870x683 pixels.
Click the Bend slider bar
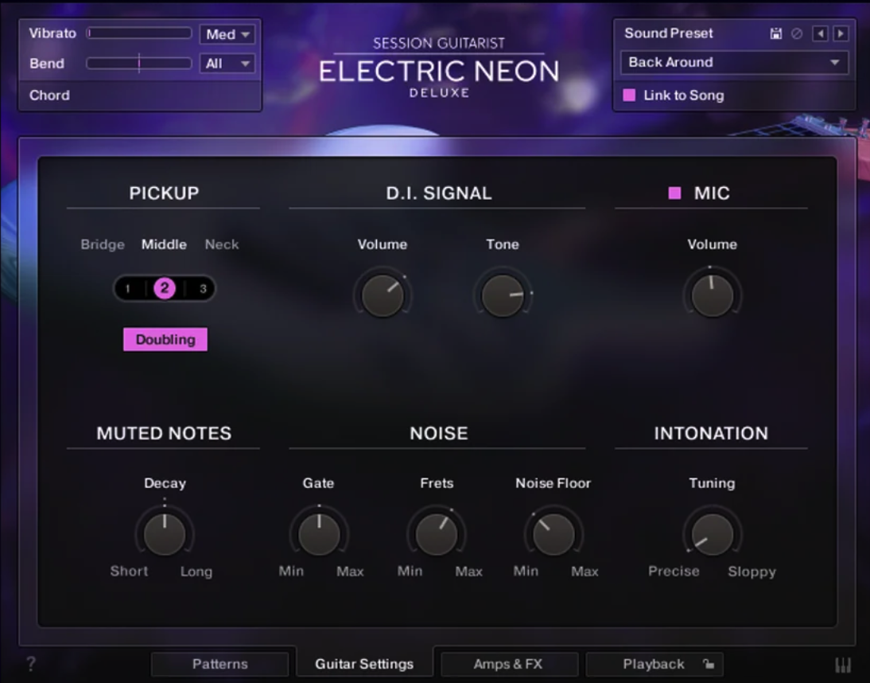138,64
